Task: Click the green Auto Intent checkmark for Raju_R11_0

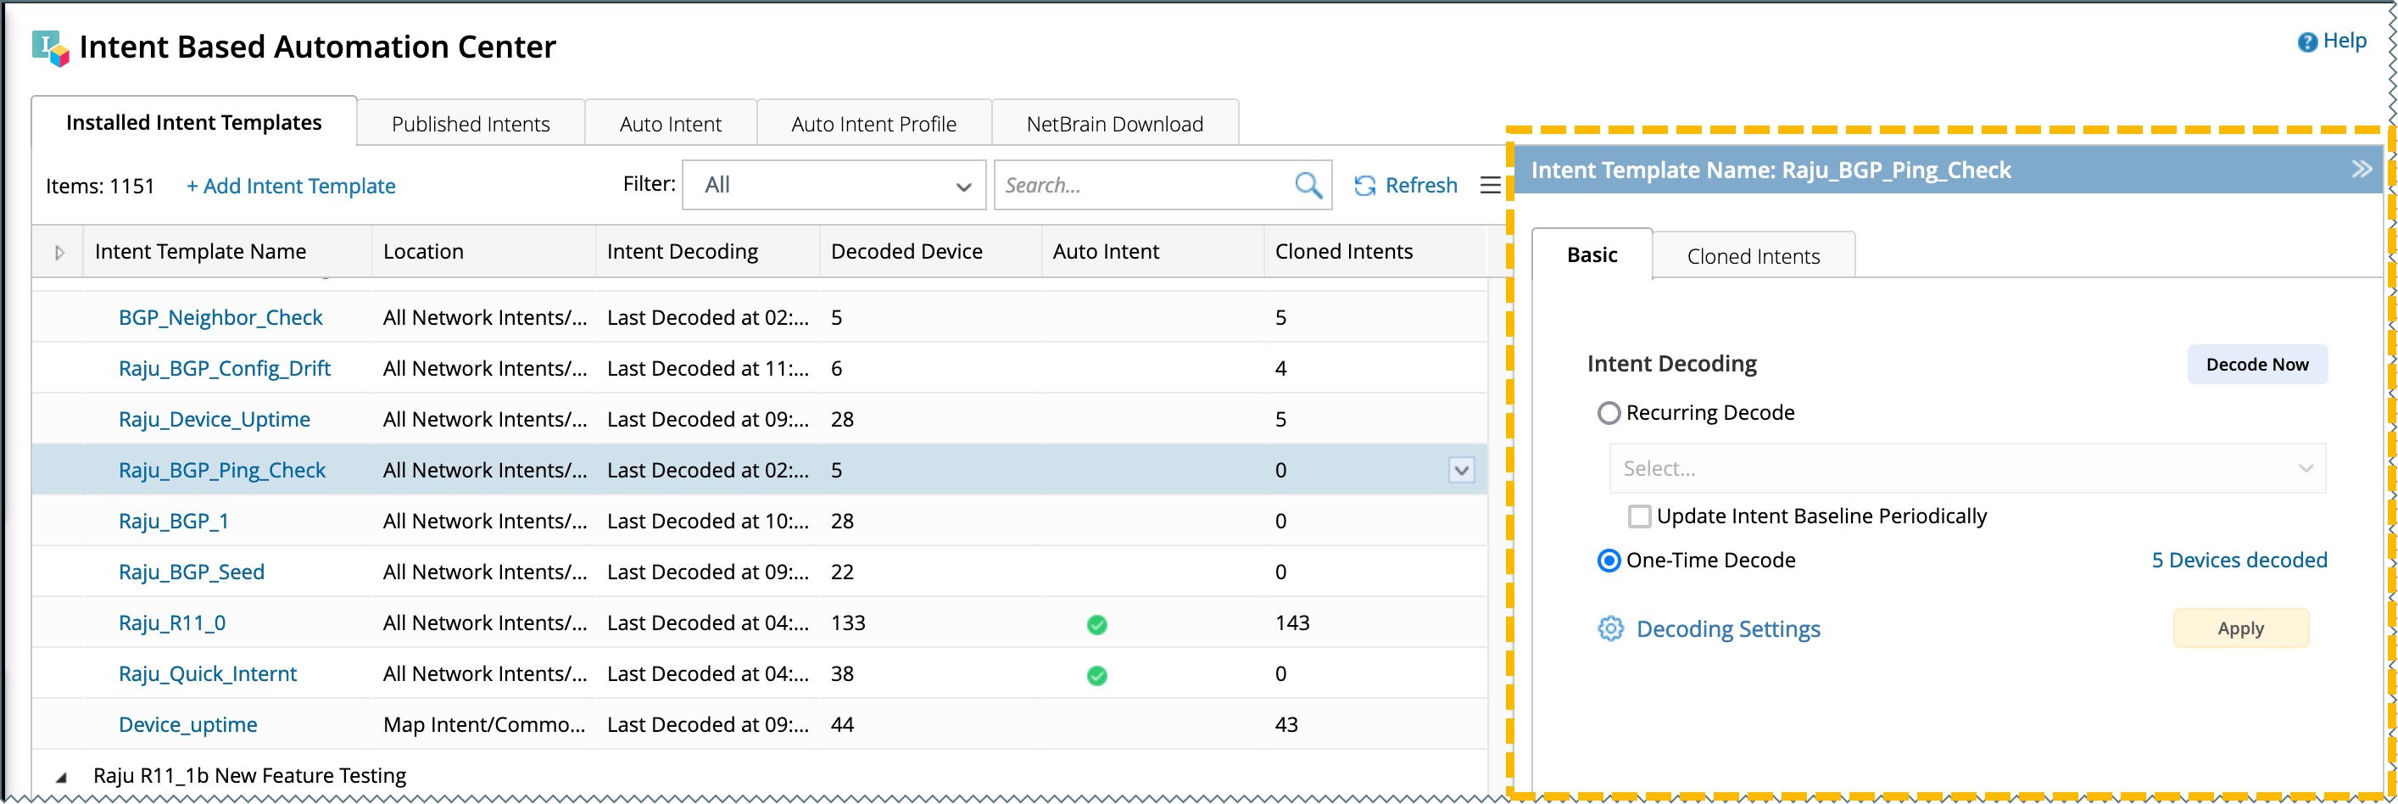Action: coord(1096,624)
